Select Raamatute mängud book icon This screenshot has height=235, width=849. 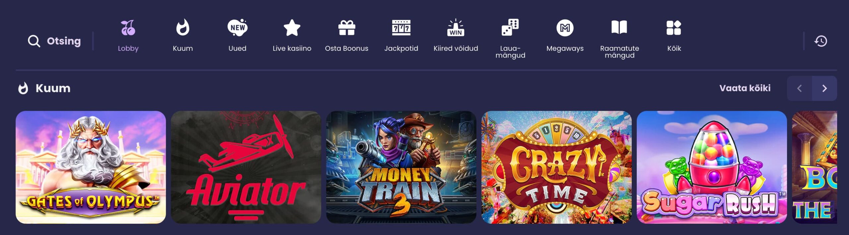(619, 27)
